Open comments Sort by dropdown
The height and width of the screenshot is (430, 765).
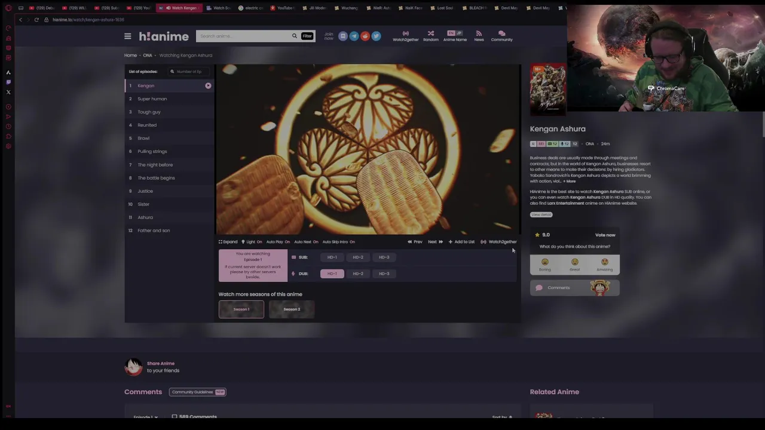[x=503, y=417]
